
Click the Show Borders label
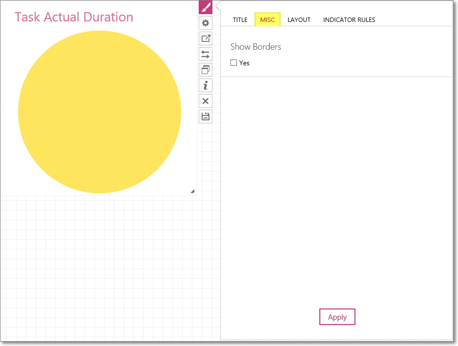coord(255,47)
